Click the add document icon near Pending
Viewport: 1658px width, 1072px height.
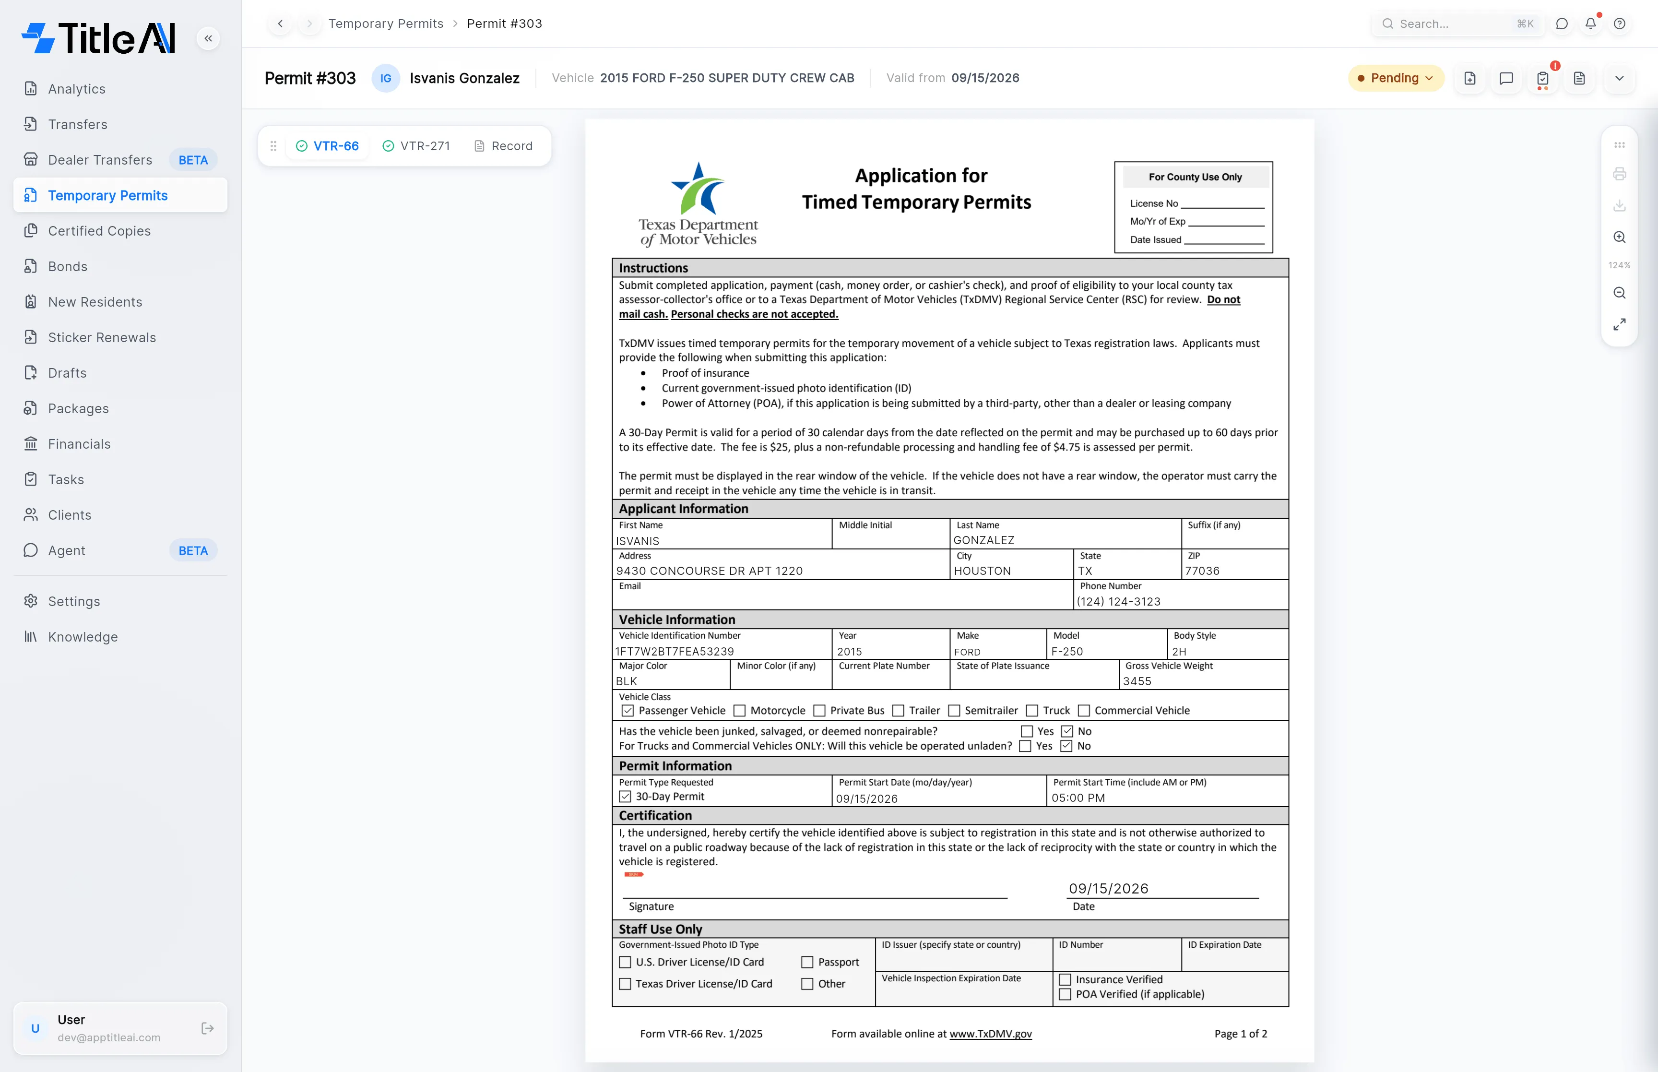[1470, 78]
